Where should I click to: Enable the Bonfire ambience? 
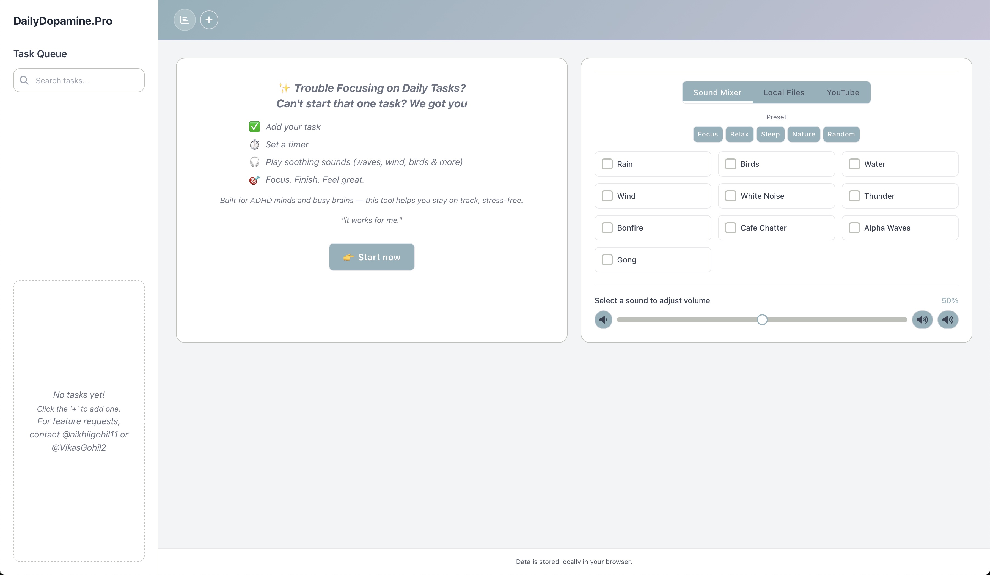click(607, 228)
